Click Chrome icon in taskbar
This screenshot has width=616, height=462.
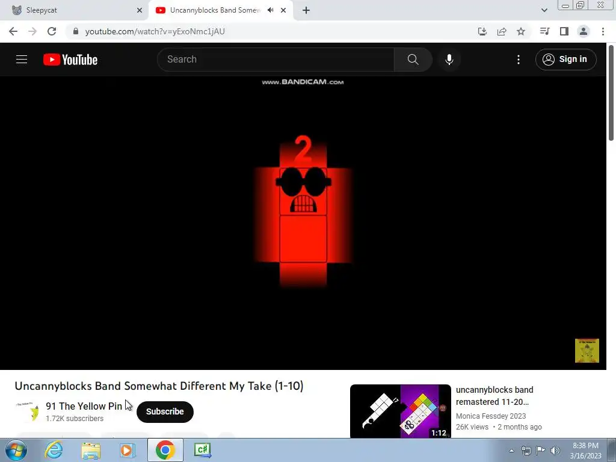click(x=165, y=450)
